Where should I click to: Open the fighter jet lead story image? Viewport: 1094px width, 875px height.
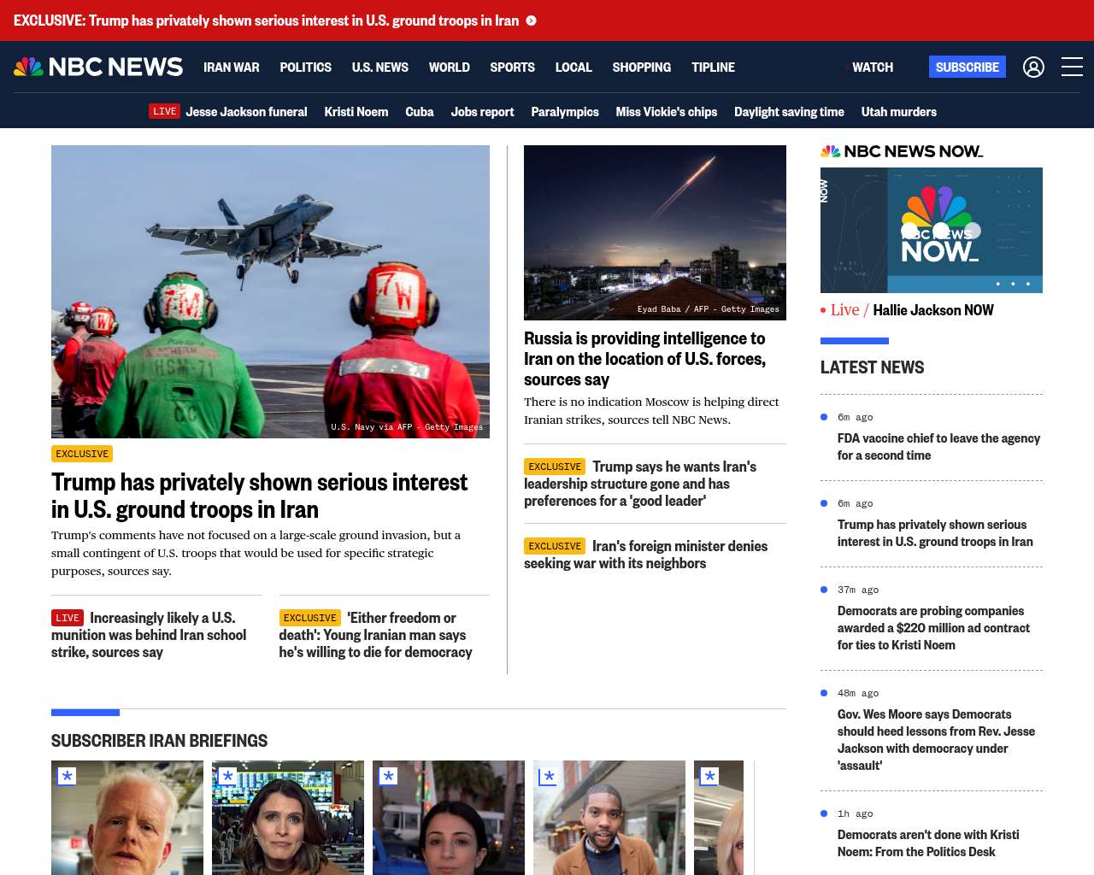tap(270, 291)
